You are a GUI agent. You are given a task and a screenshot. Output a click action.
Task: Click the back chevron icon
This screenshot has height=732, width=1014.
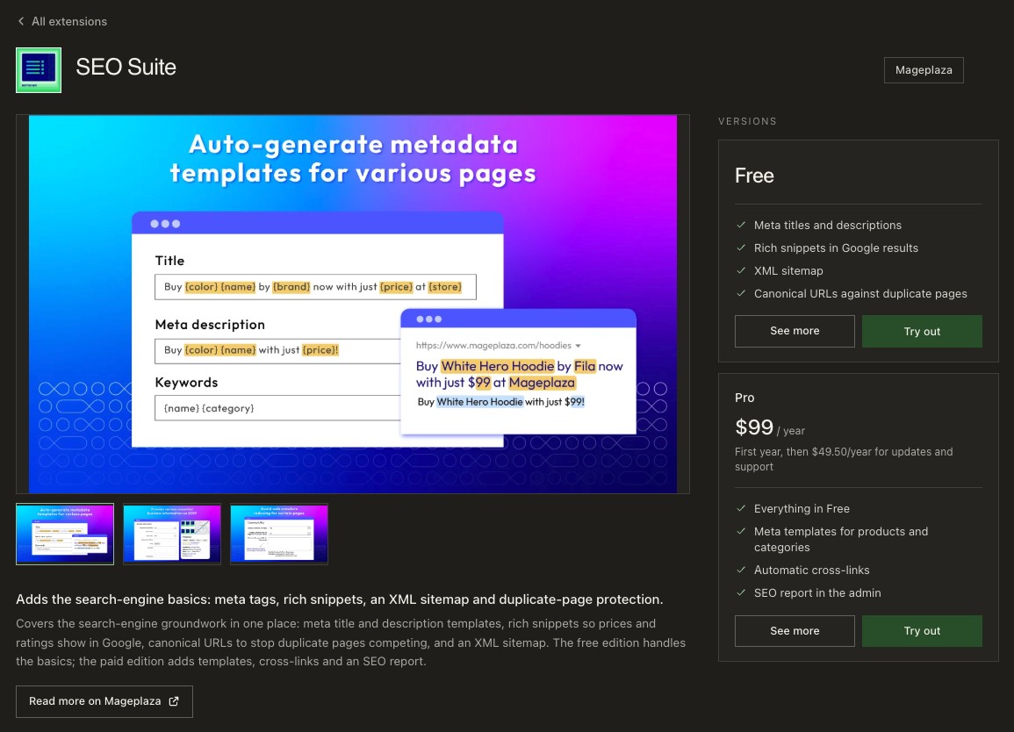tap(21, 21)
